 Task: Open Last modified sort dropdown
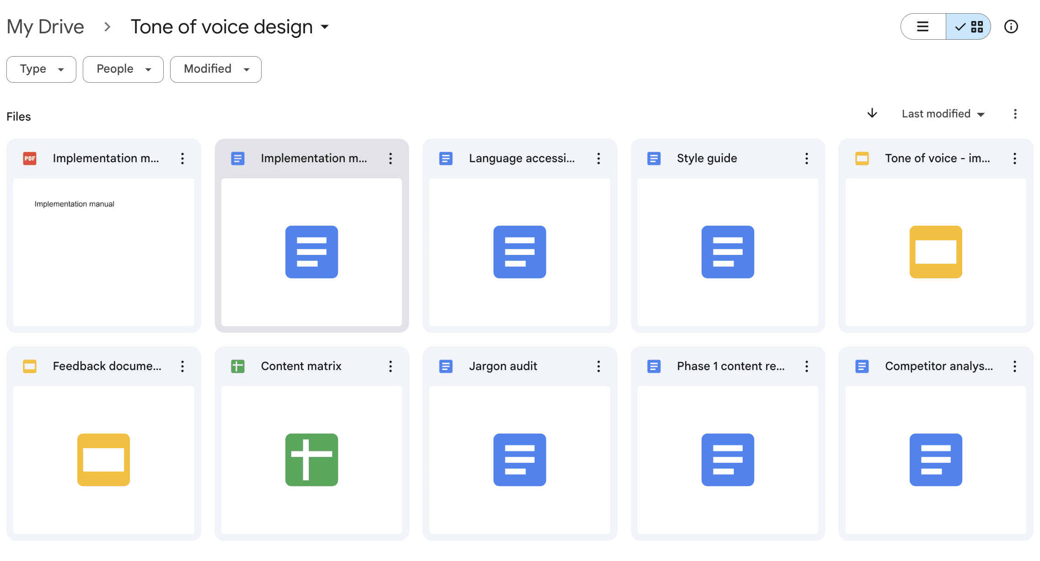[x=943, y=114]
